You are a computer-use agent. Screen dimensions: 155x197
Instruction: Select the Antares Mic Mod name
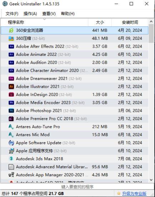coord(33,135)
